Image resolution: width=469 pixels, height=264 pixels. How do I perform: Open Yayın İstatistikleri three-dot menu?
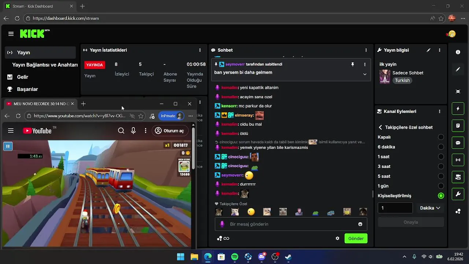[200, 50]
